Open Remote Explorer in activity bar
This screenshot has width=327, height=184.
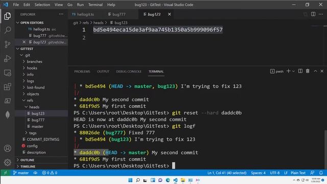tap(8, 73)
